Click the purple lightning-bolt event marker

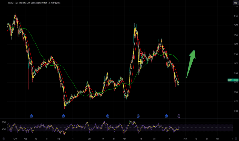(x=179, y=116)
